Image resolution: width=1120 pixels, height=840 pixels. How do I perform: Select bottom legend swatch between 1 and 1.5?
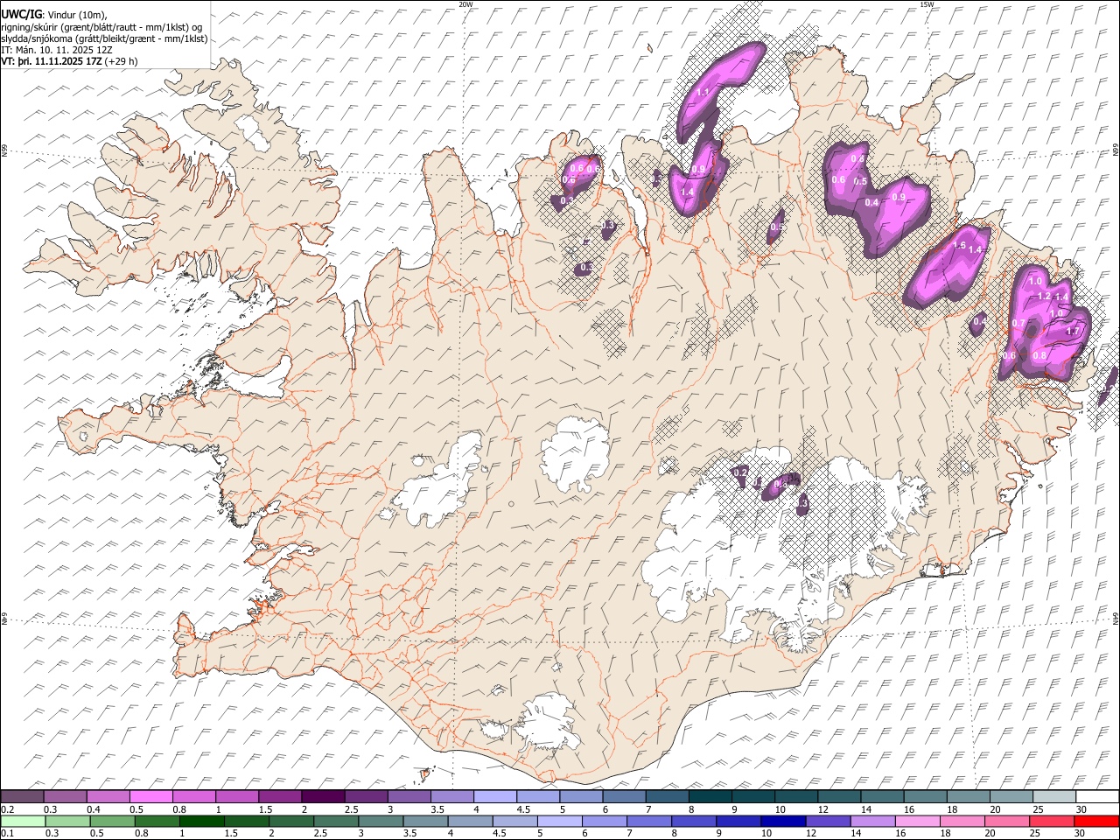tap(202, 821)
